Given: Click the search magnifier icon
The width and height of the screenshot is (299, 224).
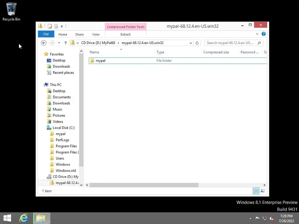Looking at the screenshot, I should [x=259, y=43].
